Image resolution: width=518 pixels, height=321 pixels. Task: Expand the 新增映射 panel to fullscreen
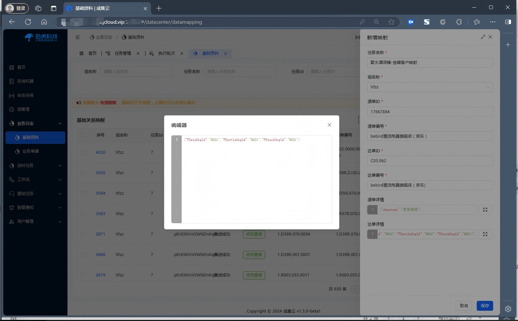click(483, 37)
